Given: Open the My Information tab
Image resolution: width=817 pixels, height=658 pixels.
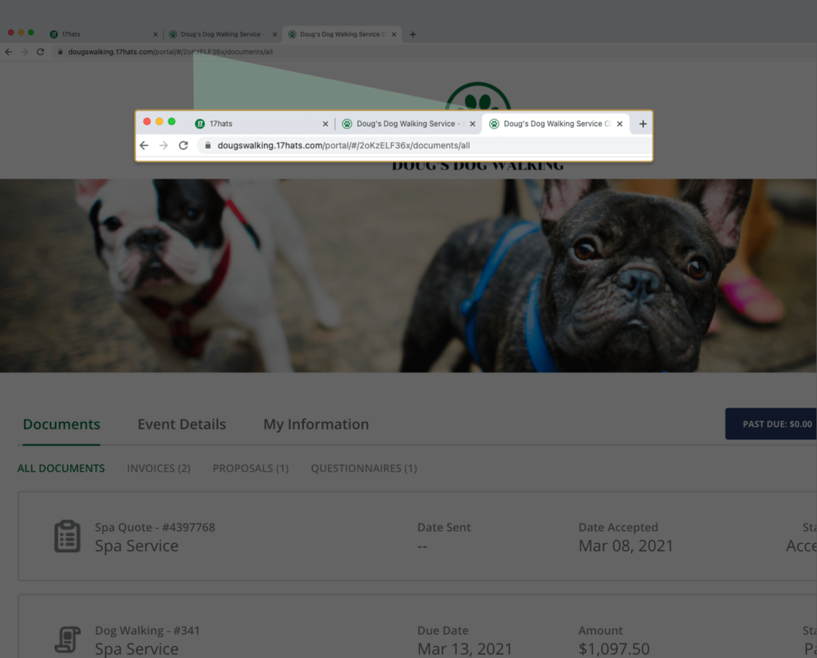Looking at the screenshot, I should 316,424.
